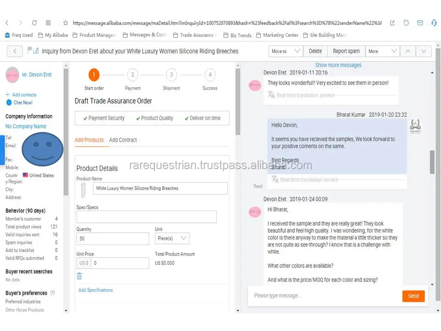
Task: Switch to the Add Contract tab
Action: (123, 140)
